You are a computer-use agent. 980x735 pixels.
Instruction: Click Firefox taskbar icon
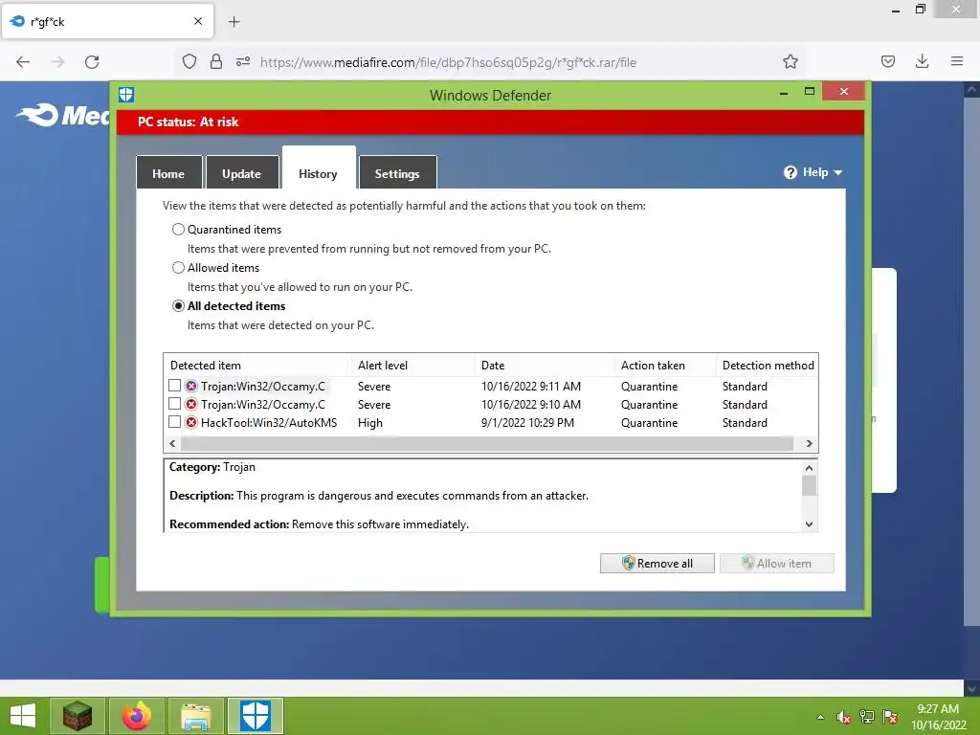coord(136,716)
